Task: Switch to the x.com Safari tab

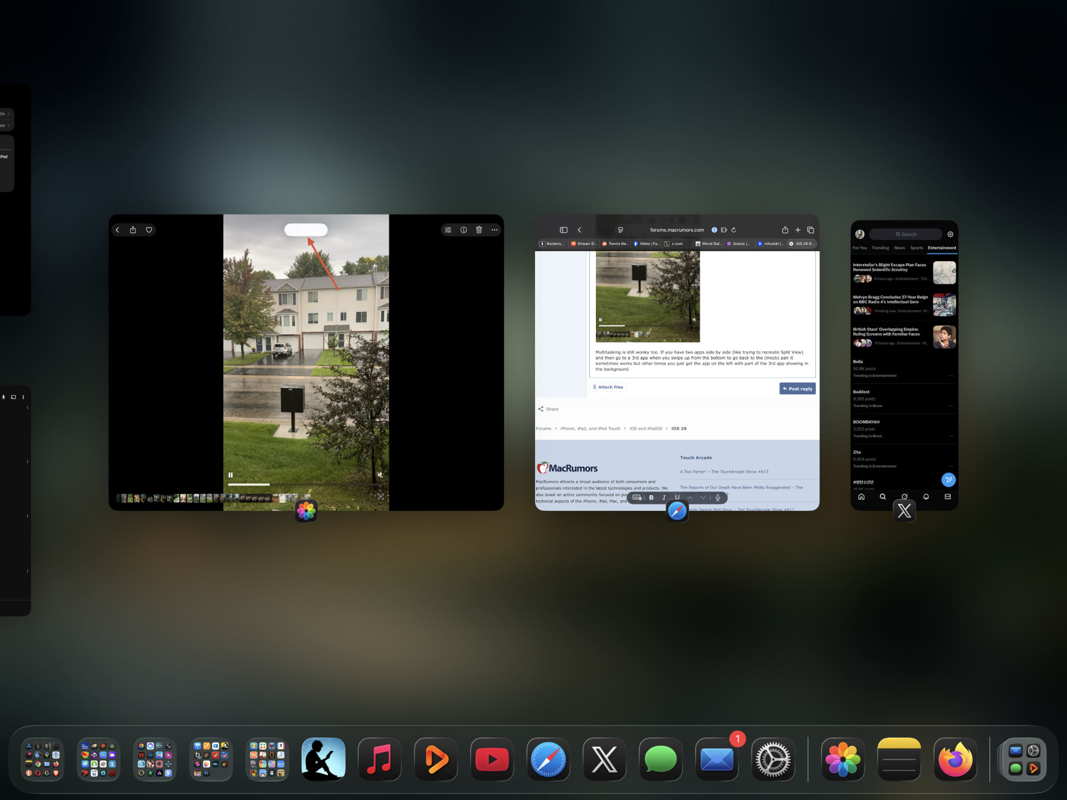Action: point(674,244)
